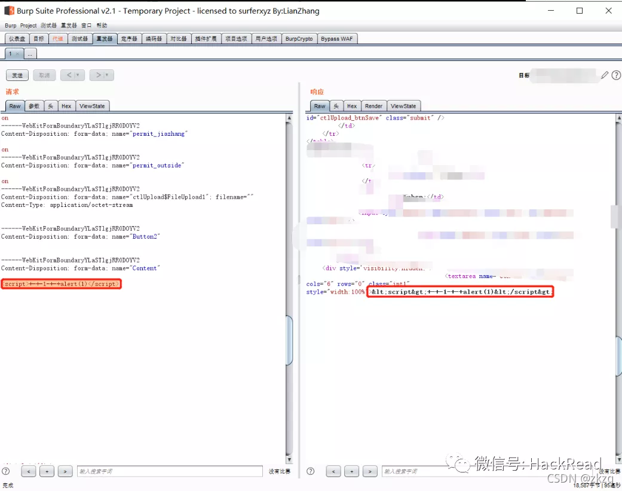Select the response Render tab

pos(373,106)
